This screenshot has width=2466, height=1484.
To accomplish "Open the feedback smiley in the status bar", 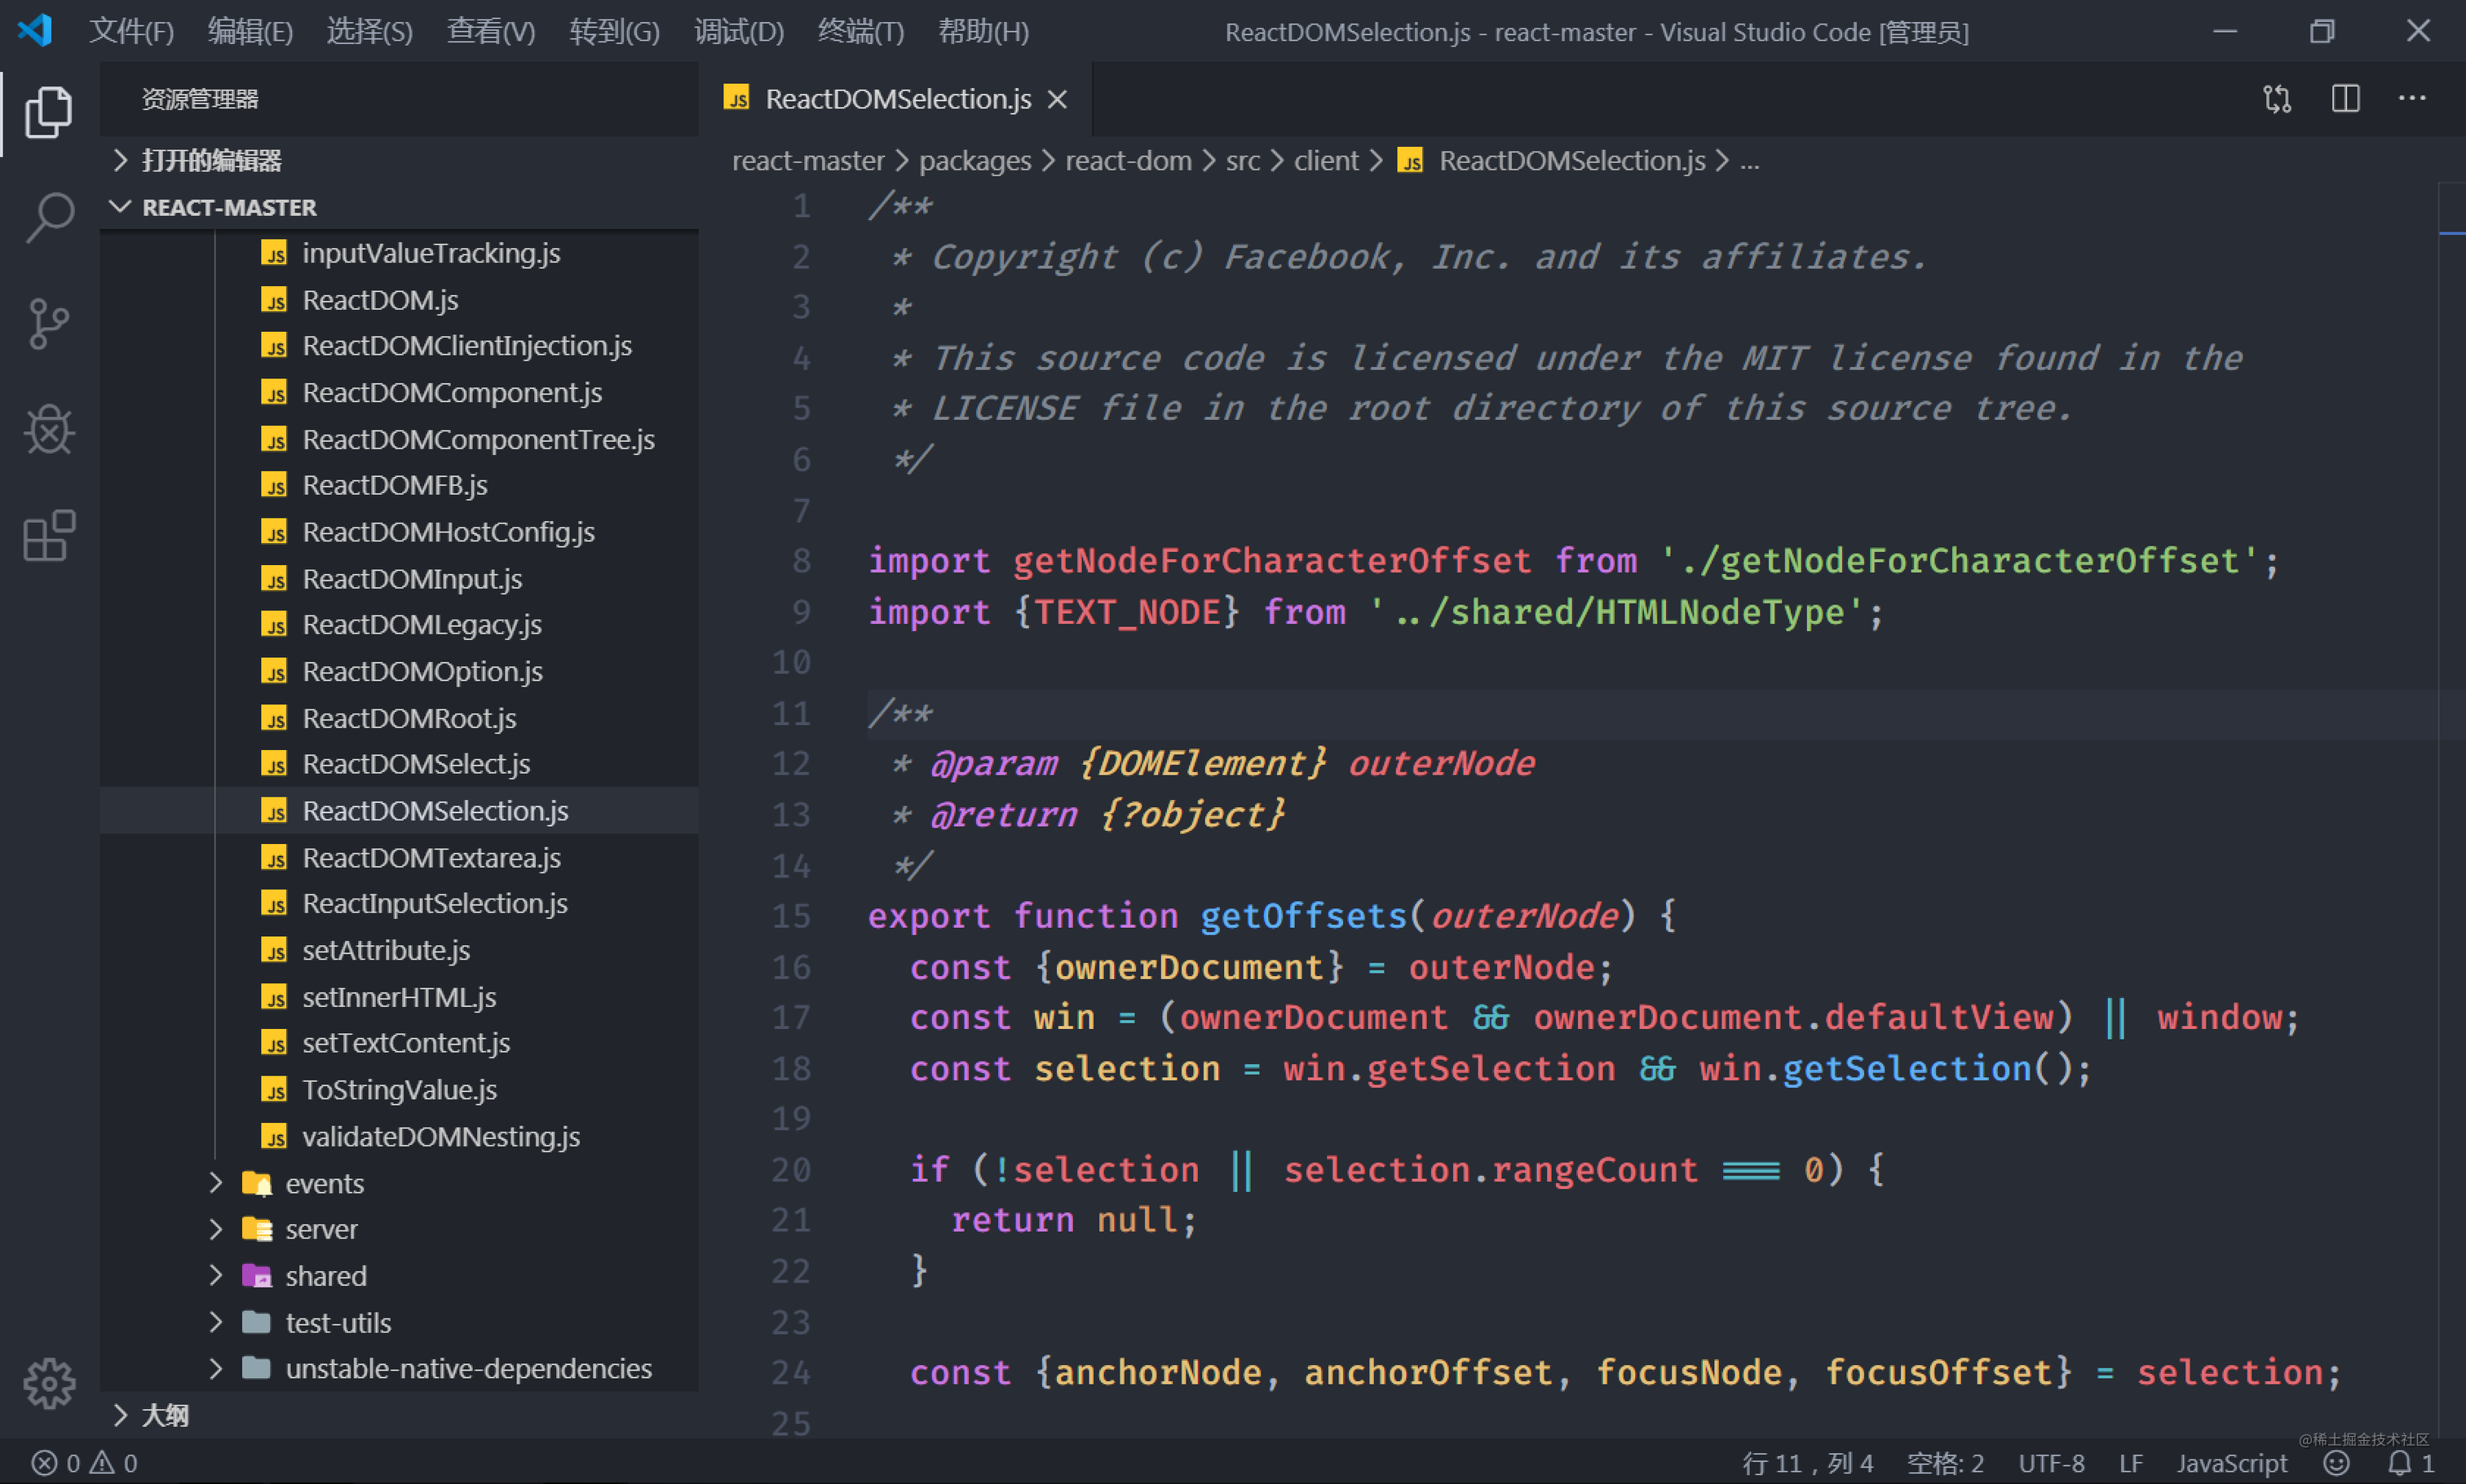I will tap(2337, 1462).
